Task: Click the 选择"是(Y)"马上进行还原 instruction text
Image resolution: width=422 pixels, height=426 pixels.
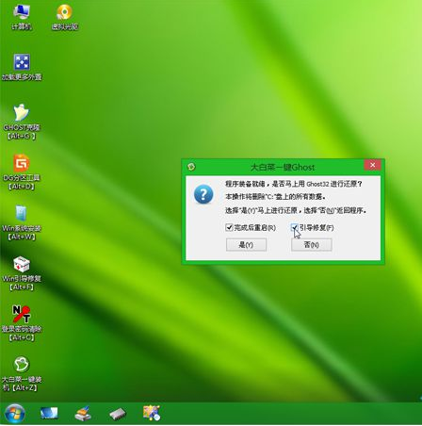Action: click(296, 210)
